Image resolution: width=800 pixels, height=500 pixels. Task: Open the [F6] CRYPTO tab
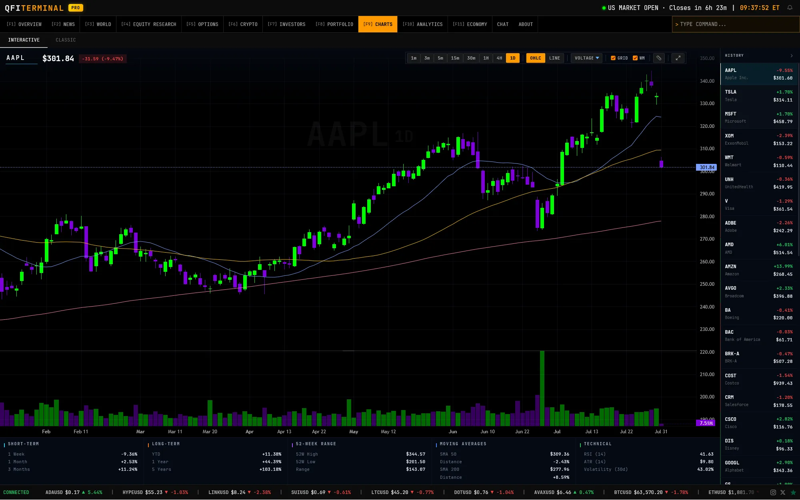coord(243,24)
